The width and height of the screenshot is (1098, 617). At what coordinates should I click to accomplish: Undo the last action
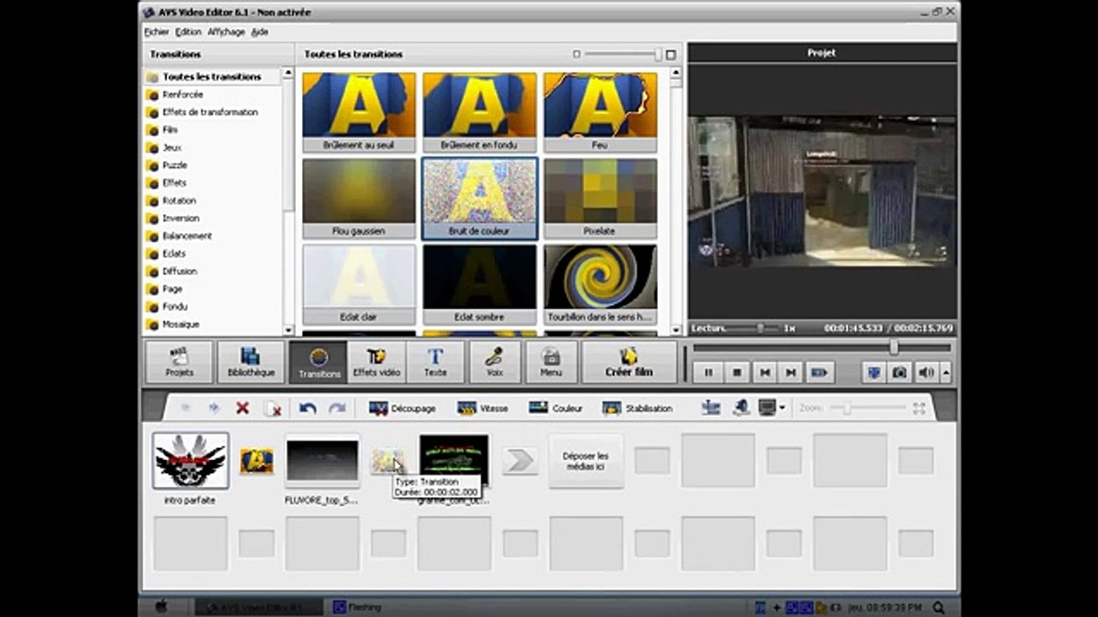coord(307,409)
